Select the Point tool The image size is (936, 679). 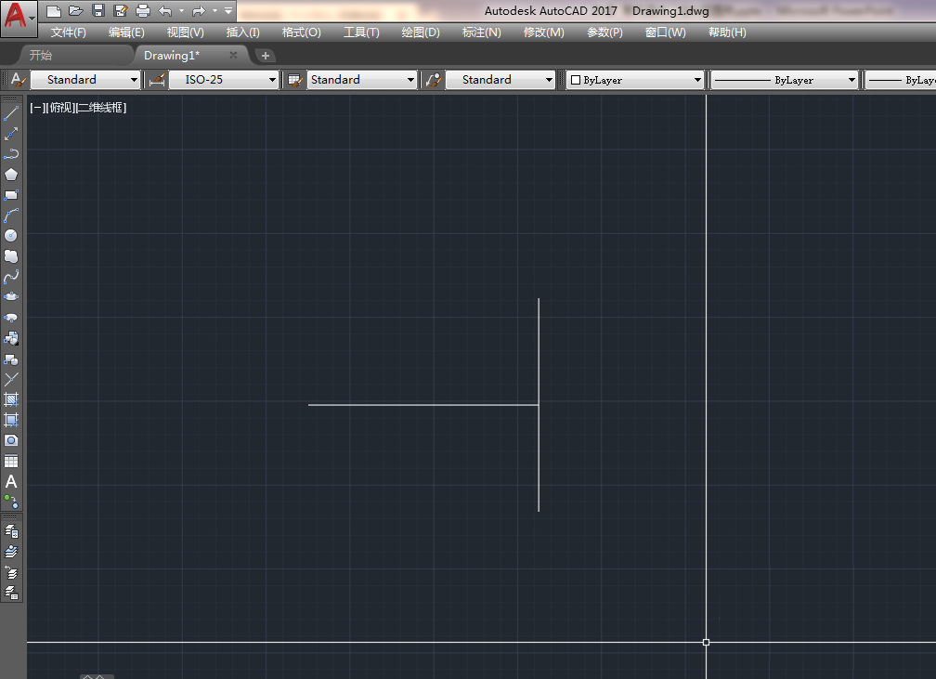[11, 379]
